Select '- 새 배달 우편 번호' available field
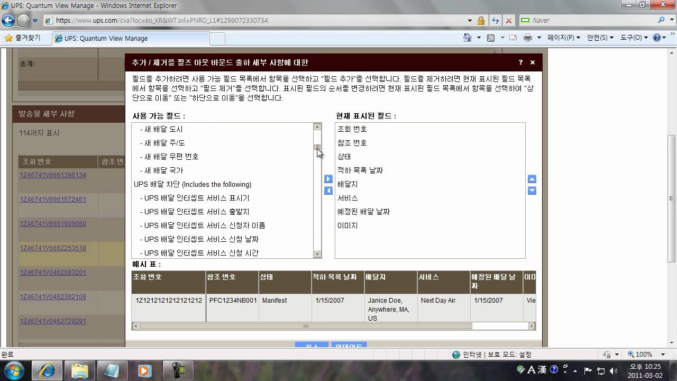 pos(169,157)
